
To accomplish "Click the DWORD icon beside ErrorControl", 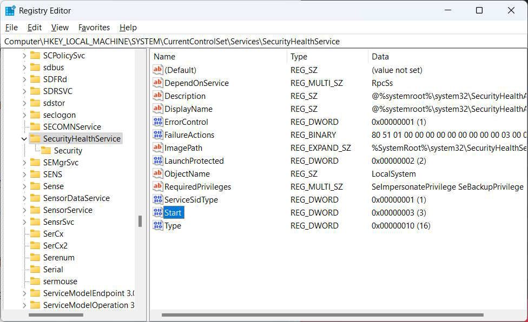I will click(x=157, y=122).
